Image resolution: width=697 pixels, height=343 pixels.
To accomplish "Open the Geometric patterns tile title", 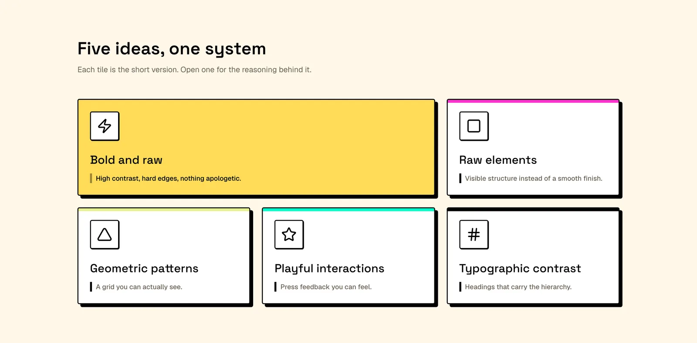I will (144, 268).
